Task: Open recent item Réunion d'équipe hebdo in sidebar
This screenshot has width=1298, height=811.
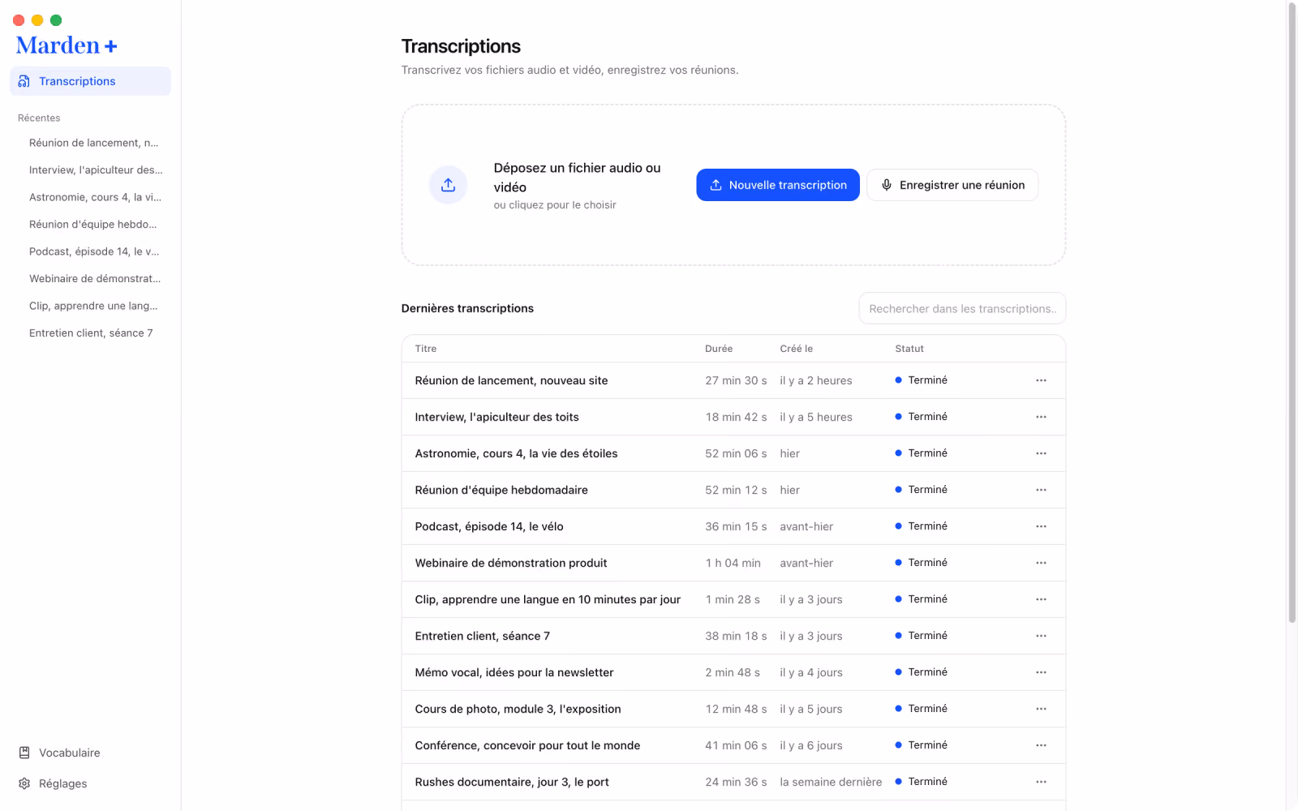Action: [94, 225]
